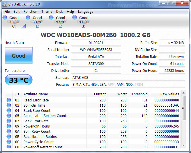Click the Power On Count field 61 count
The width and height of the screenshot is (191, 153).
point(172,64)
